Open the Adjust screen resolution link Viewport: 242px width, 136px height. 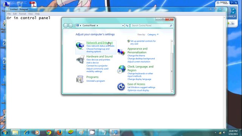139,62
